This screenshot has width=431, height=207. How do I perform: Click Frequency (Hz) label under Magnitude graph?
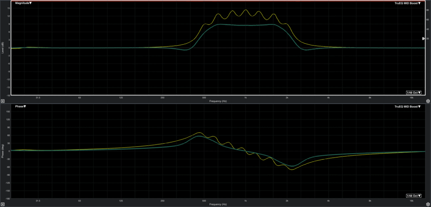218,101
